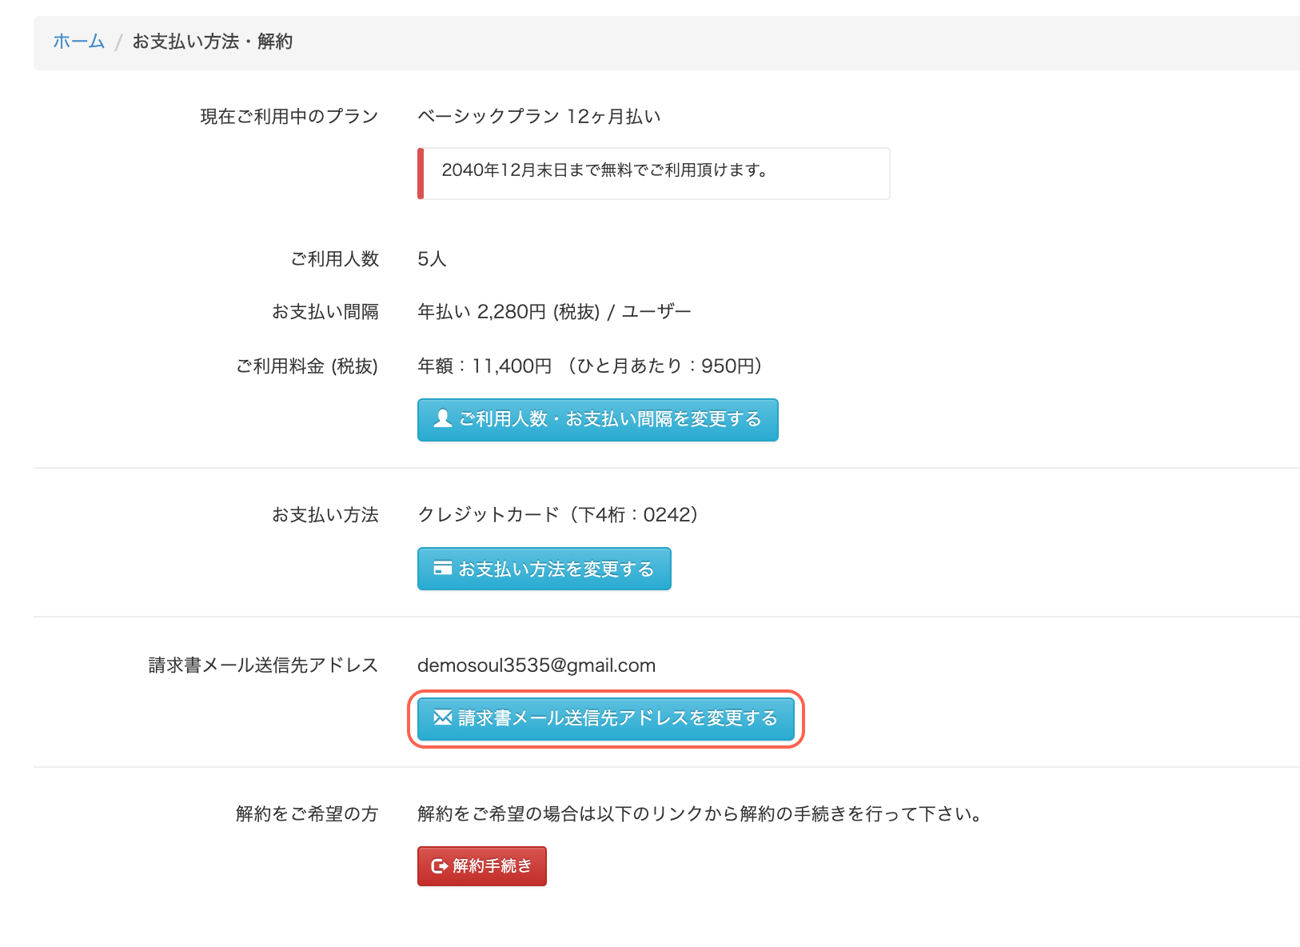1300x947 pixels.
Task: Click the 5人 user count value
Action: (432, 259)
